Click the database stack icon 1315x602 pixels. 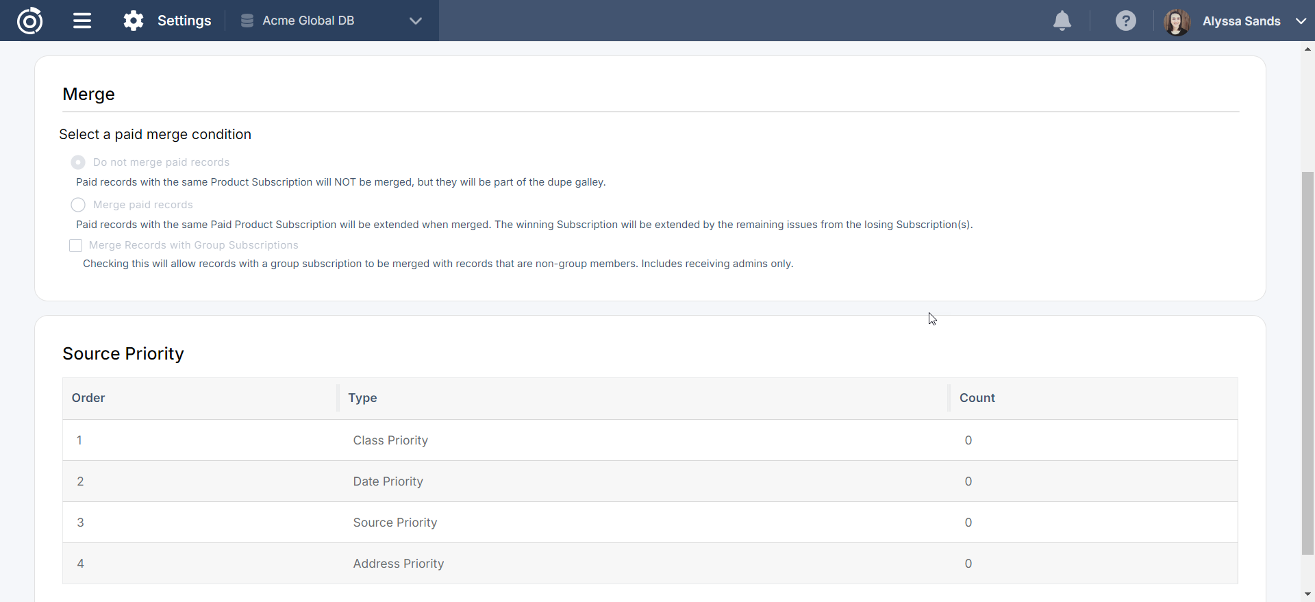click(x=247, y=21)
